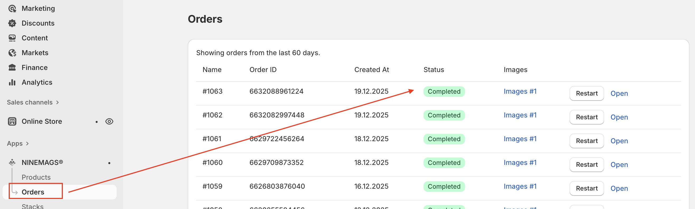Navigate to Analytics

click(37, 82)
